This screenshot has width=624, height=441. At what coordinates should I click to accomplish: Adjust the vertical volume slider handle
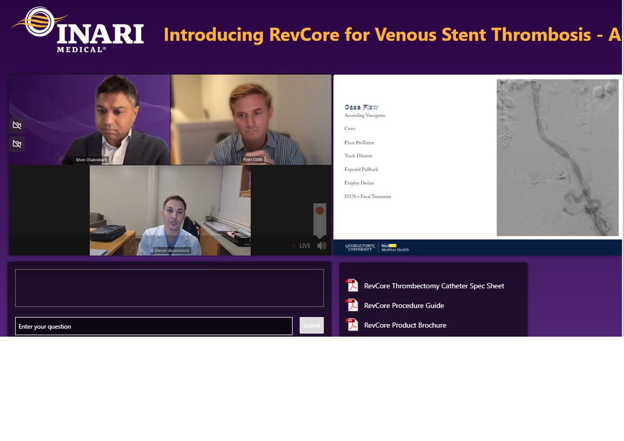[x=320, y=211]
